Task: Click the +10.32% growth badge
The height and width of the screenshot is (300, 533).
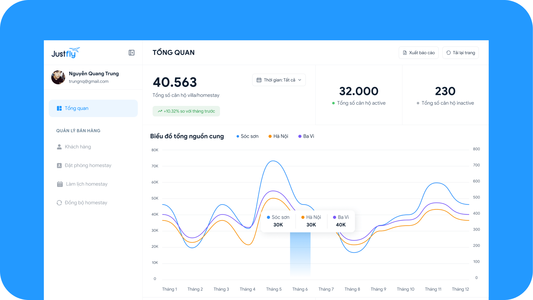Action: (x=186, y=111)
